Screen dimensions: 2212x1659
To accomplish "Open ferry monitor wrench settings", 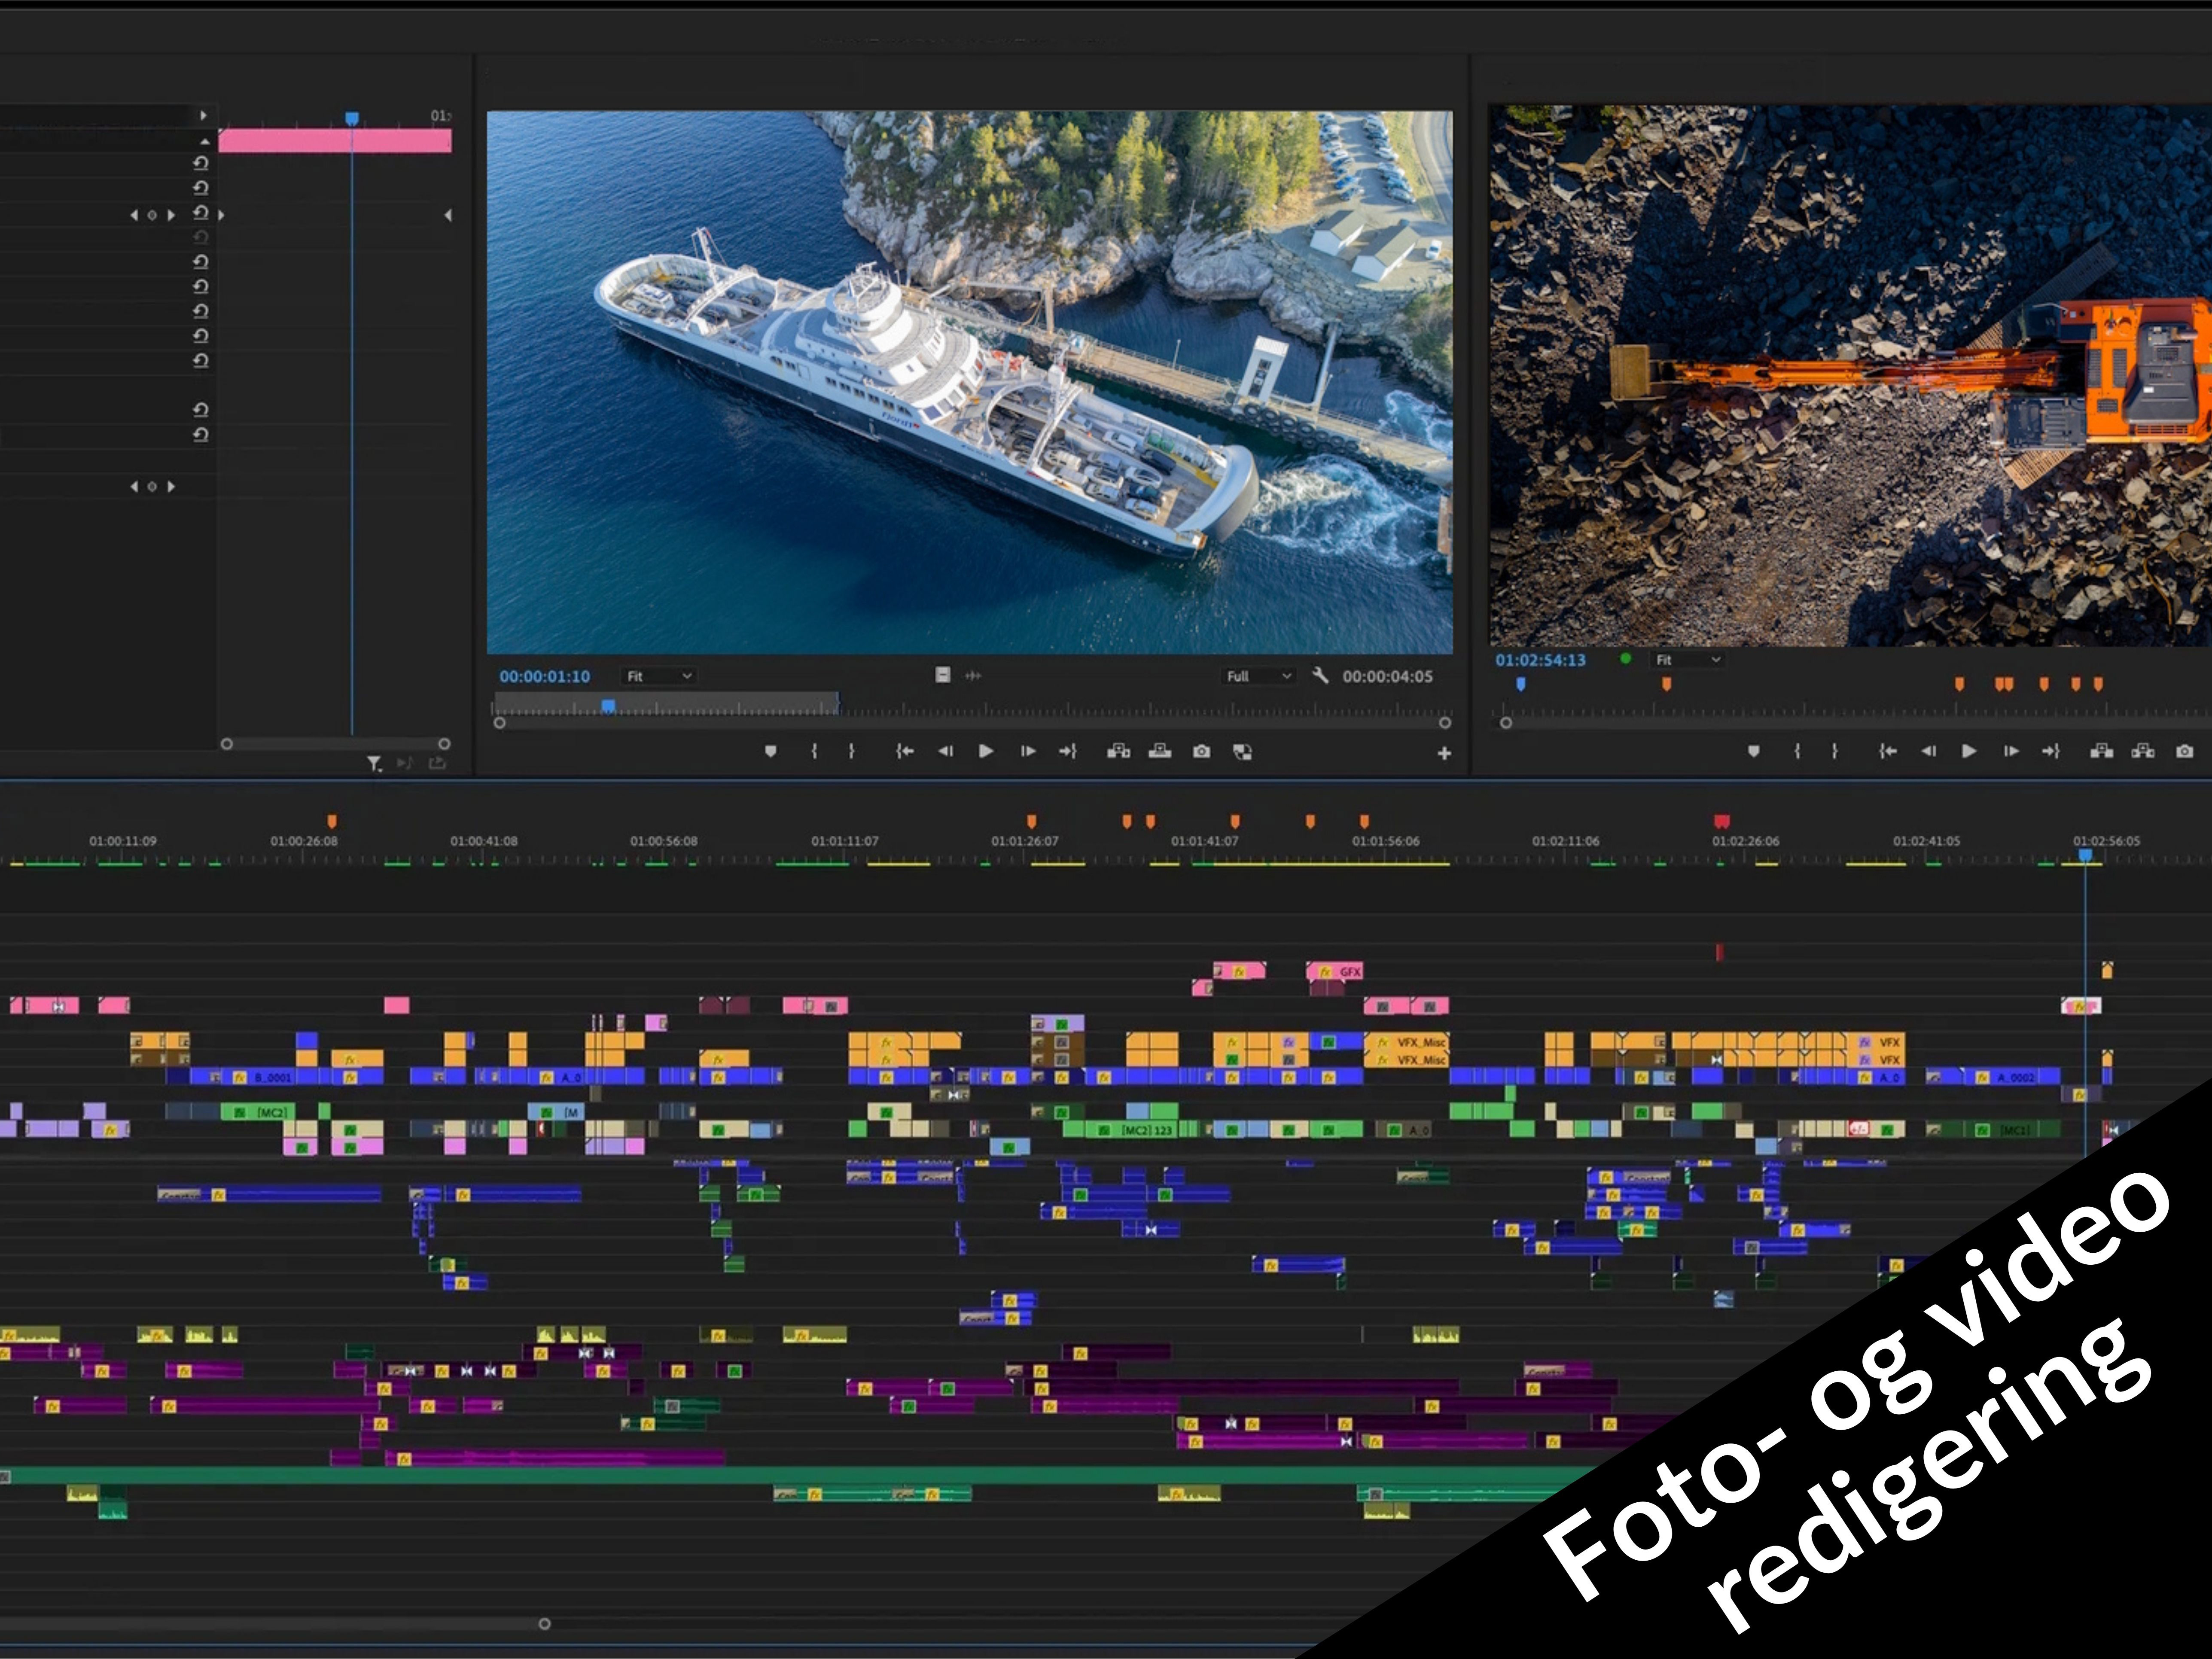I will pos(1320,675).
